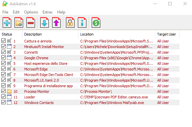Viewport: 192px width, 127px height.
Task: Click the cart icon for Host esperienza dello Store
Action: click(x=9, y=63)
